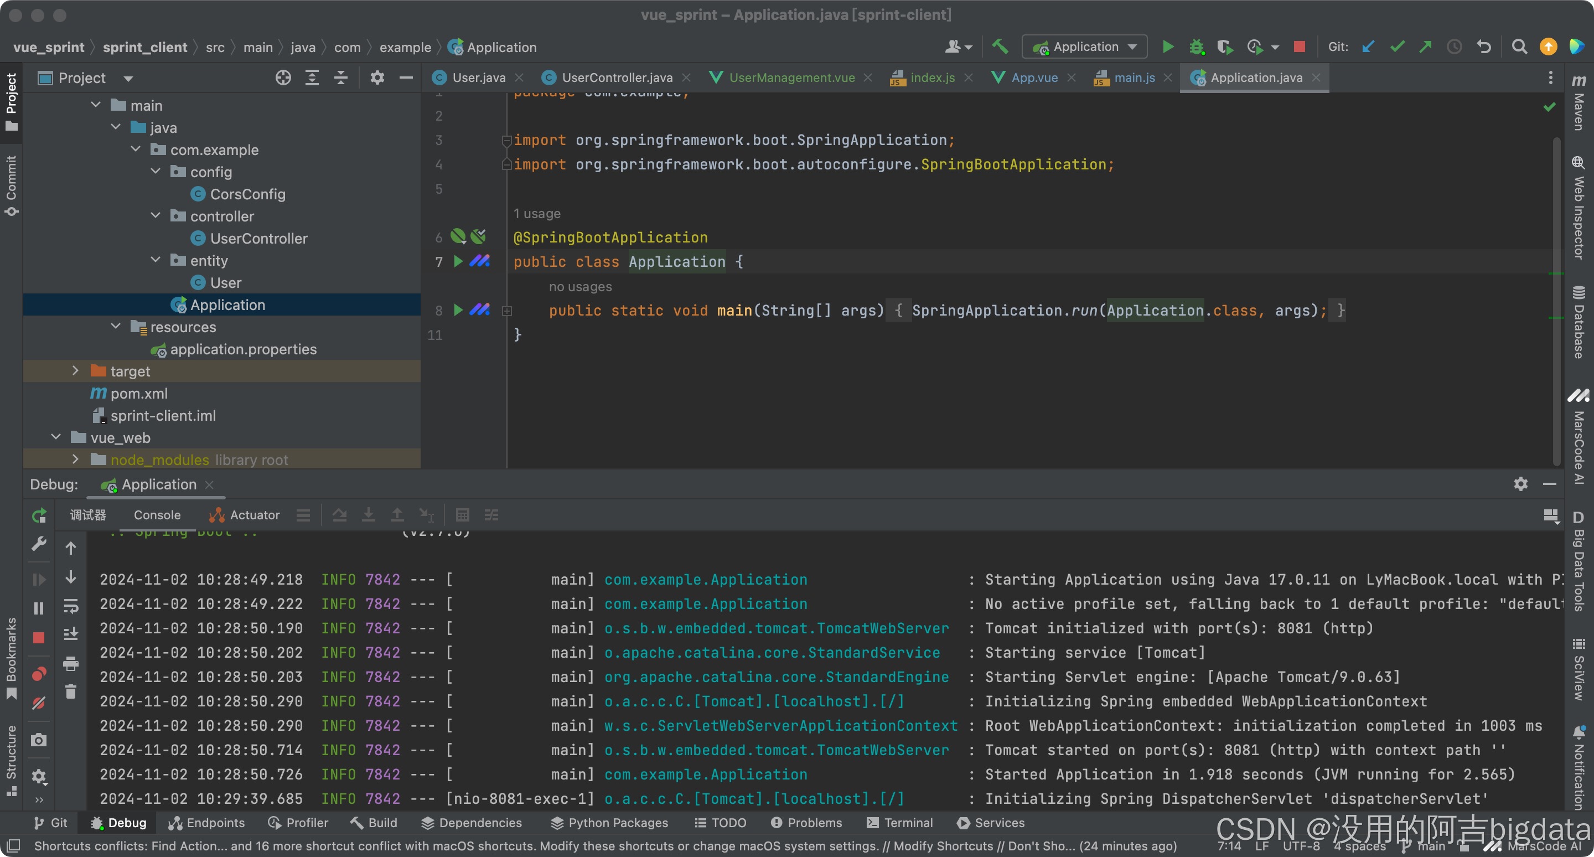1594x857 pixels.
Task: Select opened file crosshair icon in Project panel
Action: [283, 78]
